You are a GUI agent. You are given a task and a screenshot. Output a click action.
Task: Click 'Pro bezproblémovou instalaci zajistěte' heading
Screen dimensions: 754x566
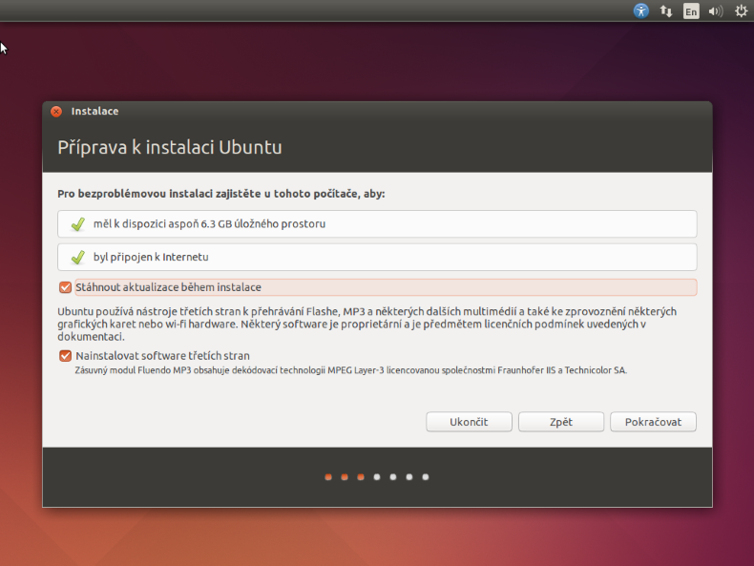[x=221, y=194]
